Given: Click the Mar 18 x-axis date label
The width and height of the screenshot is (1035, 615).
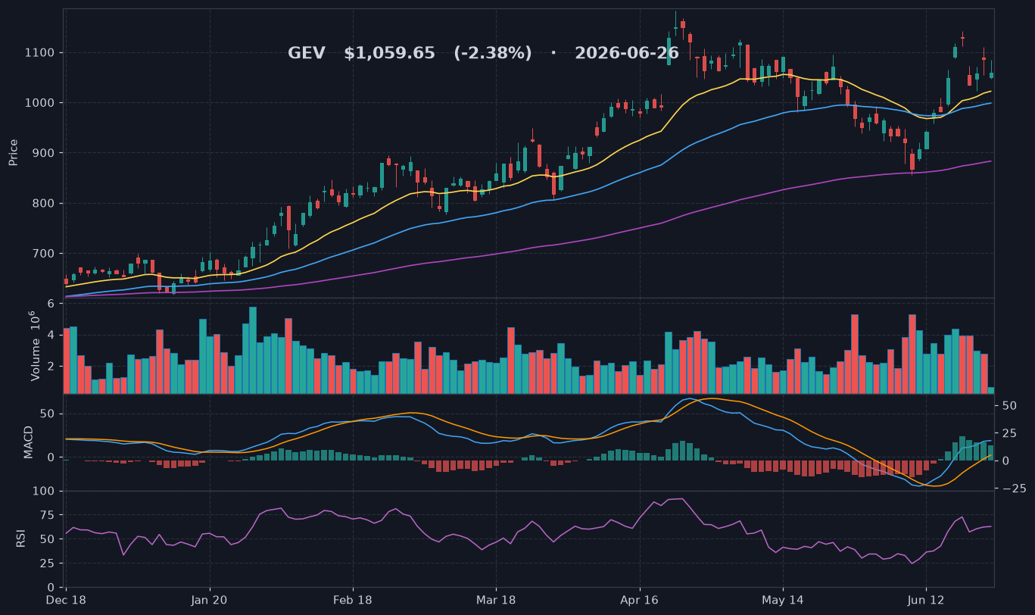Looking at the screenshot, I should 496,600.
